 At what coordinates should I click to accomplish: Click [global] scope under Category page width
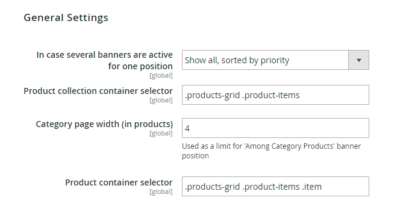[161, 134]
